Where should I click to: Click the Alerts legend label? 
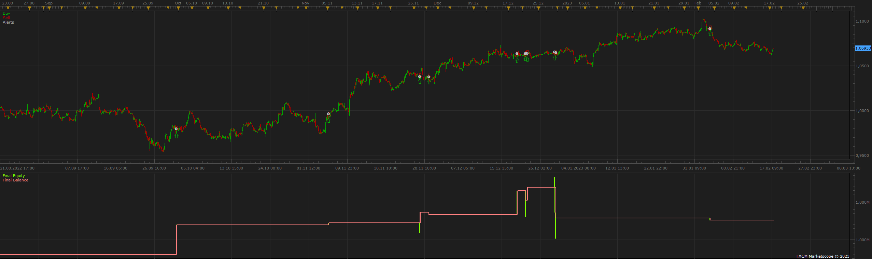(9, 22)
